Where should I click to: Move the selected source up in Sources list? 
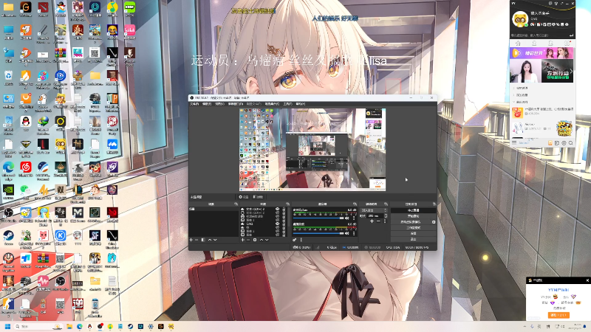coord(262,240)
